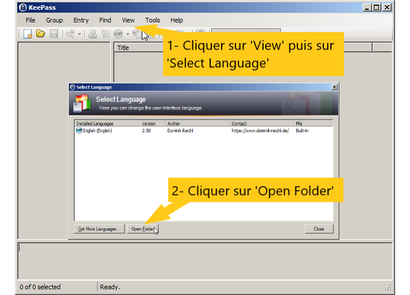This screenshot has width=410, height=295.
Task: Open the Group menu
Action: coord(55,20)
